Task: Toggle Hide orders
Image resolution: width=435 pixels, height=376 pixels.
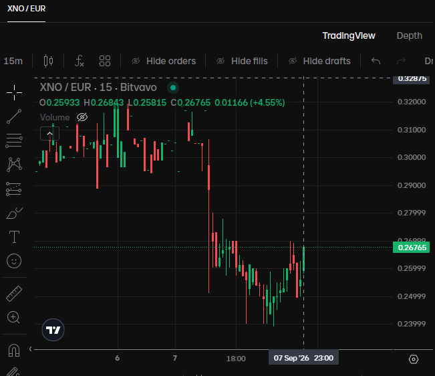Action: [164, 61]
